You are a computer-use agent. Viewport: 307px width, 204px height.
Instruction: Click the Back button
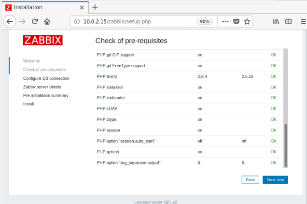250,180
